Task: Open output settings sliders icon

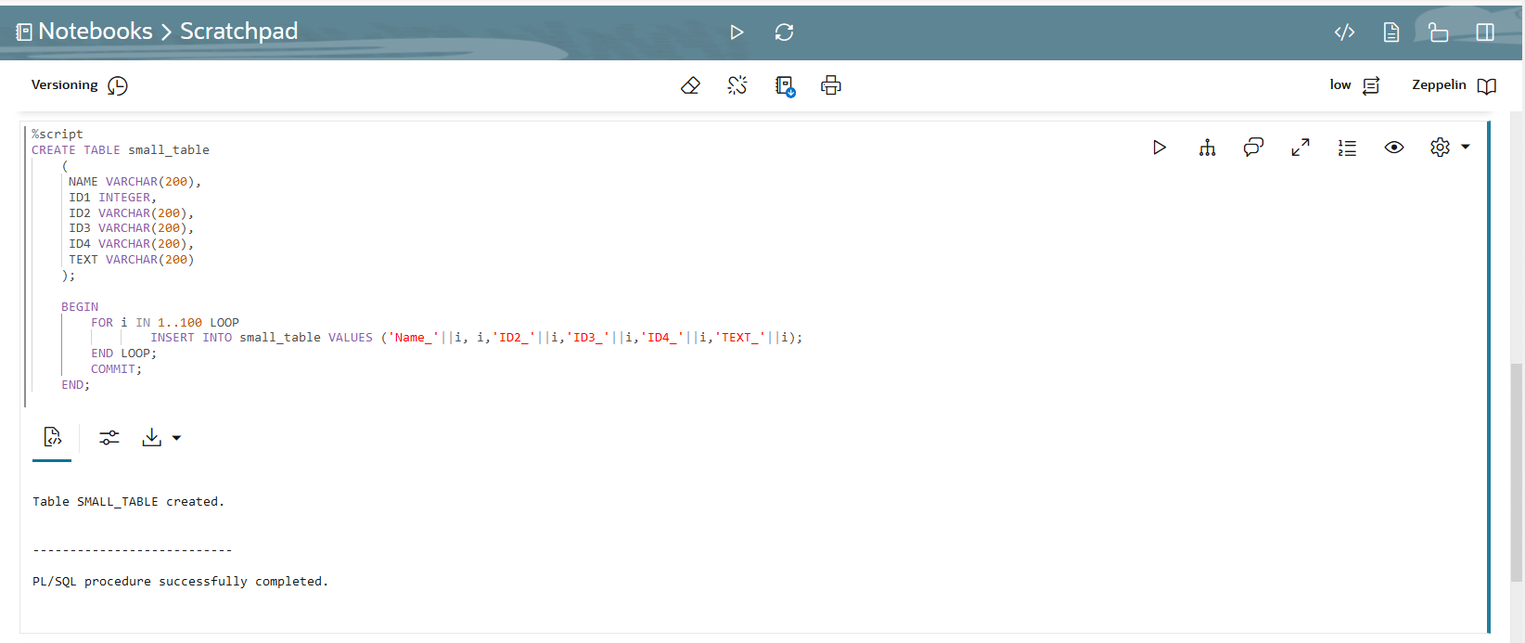Action: (x=109, y=438)
